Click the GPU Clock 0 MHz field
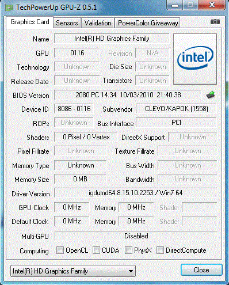The image size is (229, 285). [72, 207]
